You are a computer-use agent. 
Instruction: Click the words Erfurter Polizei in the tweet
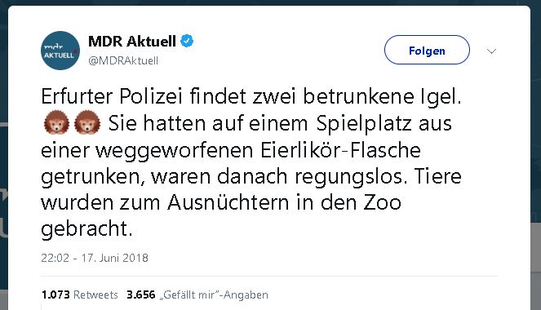point(112,96)
